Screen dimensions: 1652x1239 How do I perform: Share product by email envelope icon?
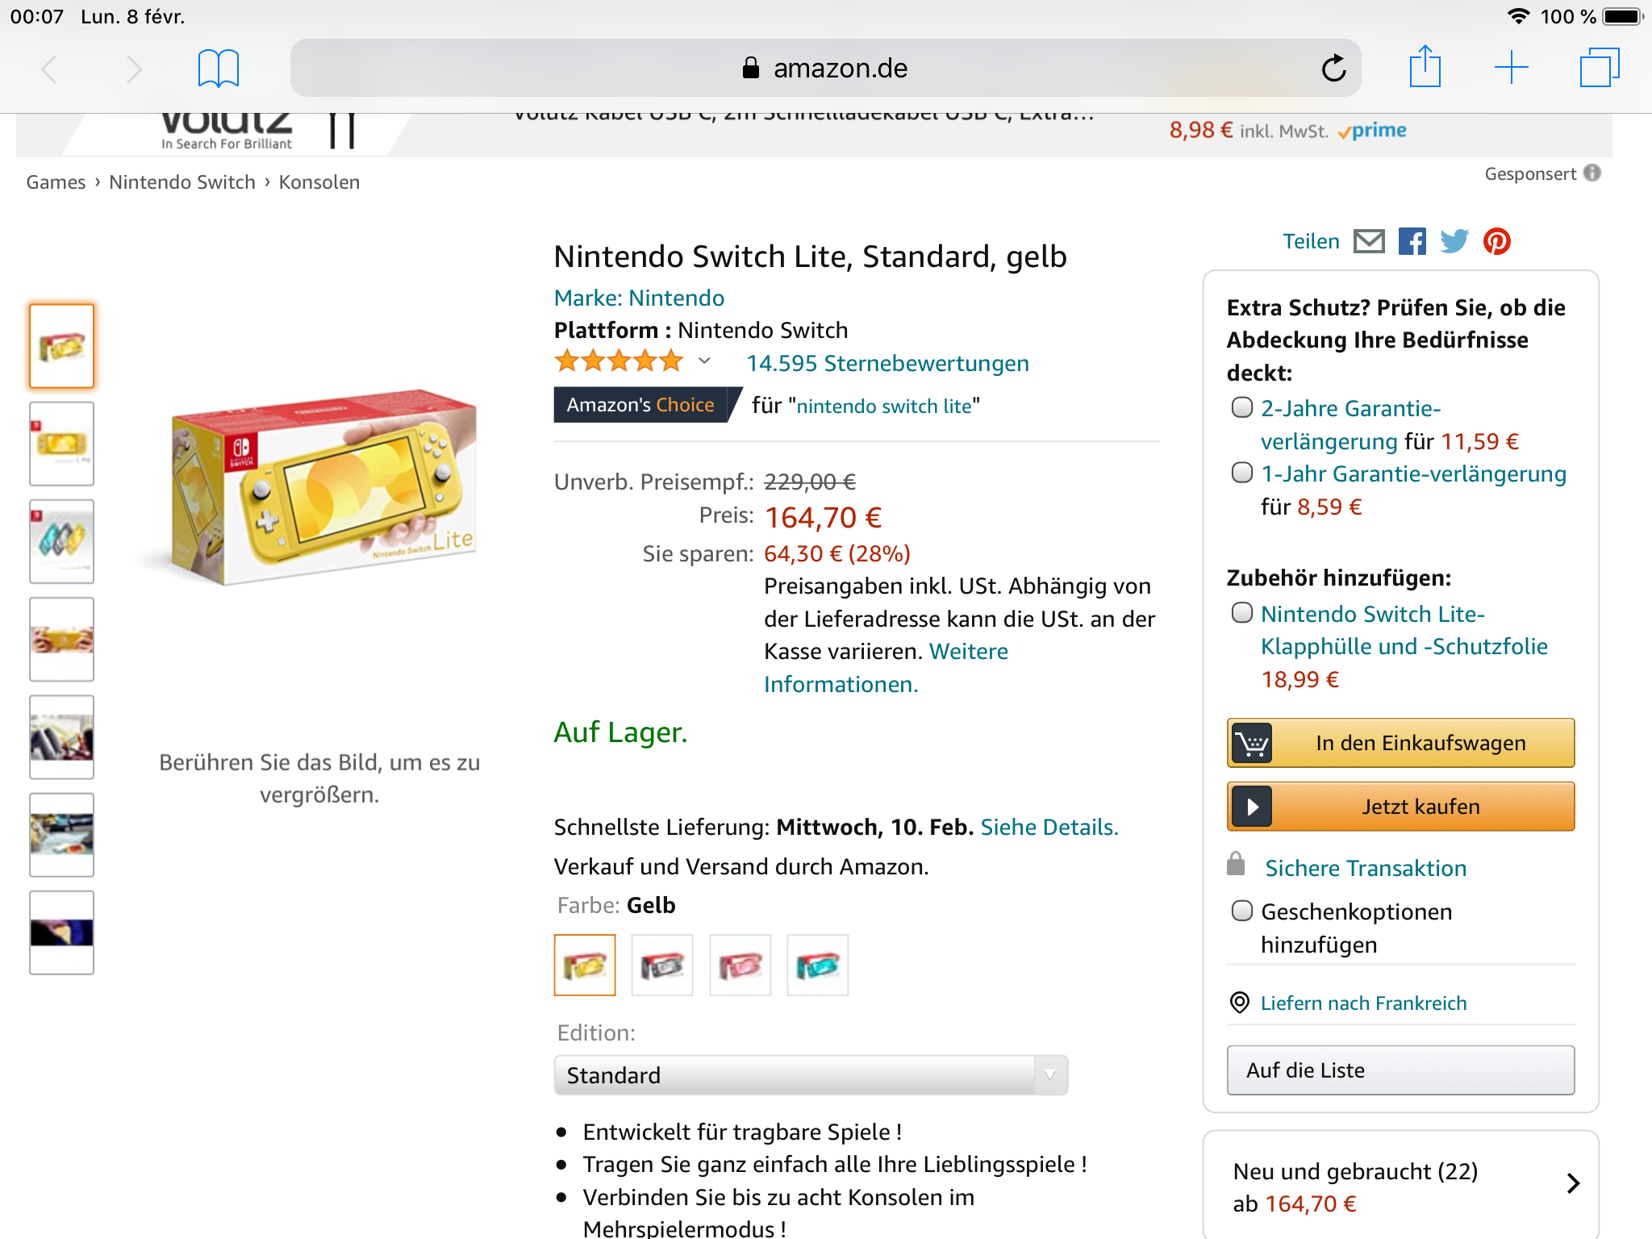tap(1369, 241)
